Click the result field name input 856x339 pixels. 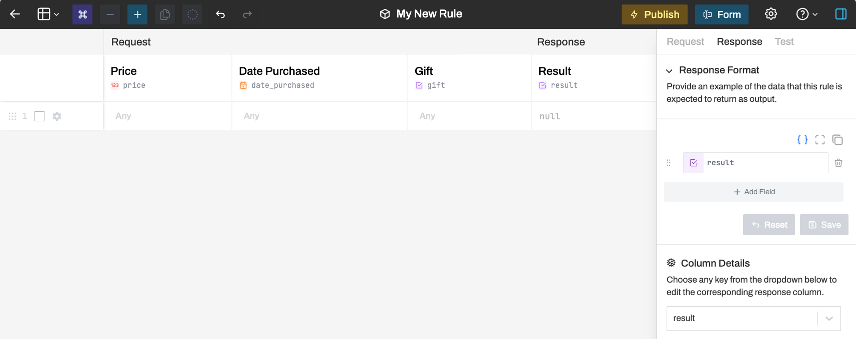tap(765, 163)
